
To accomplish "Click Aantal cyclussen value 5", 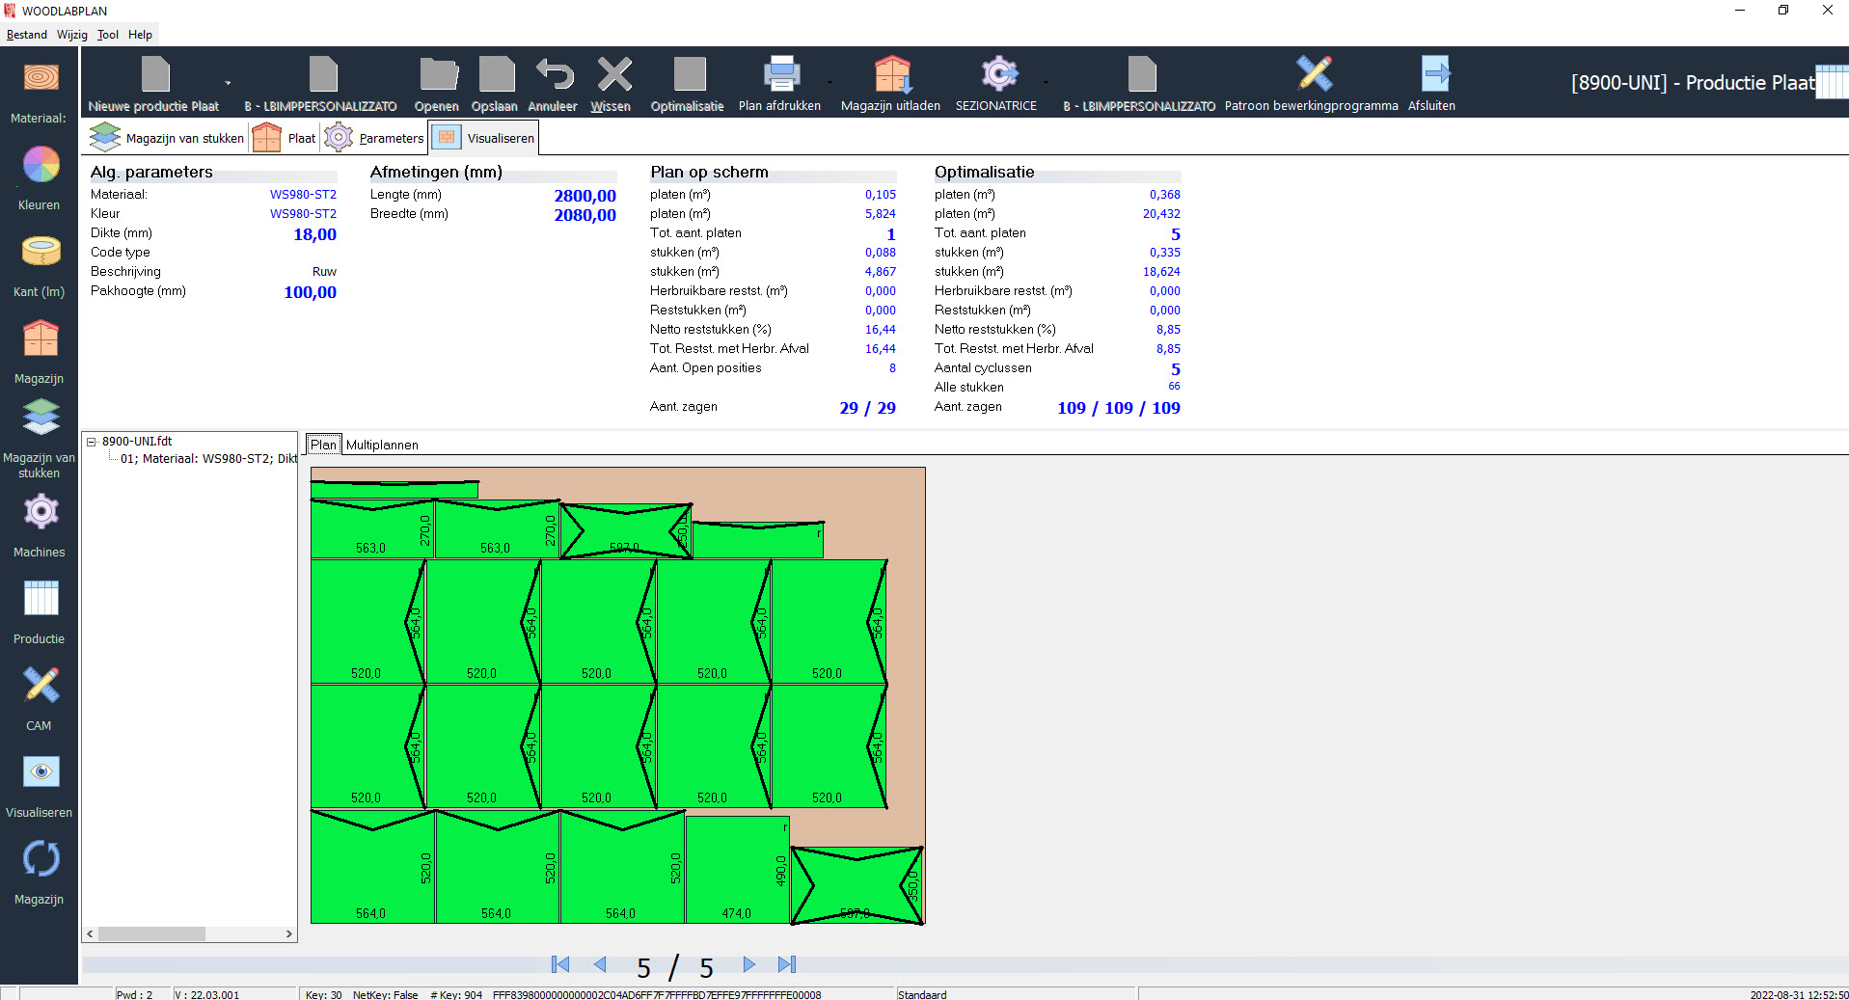I will point(1176,369).
